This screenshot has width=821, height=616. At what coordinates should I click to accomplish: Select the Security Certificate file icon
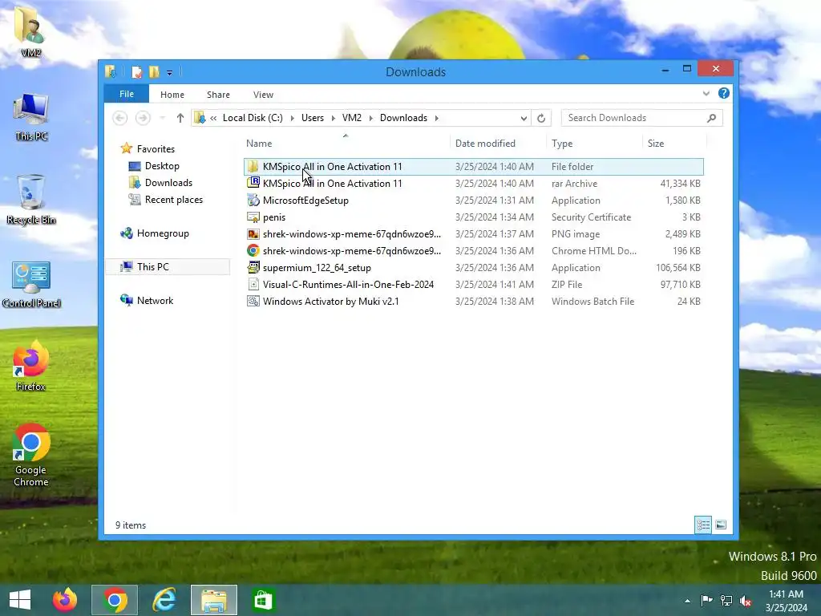(253, 217)
